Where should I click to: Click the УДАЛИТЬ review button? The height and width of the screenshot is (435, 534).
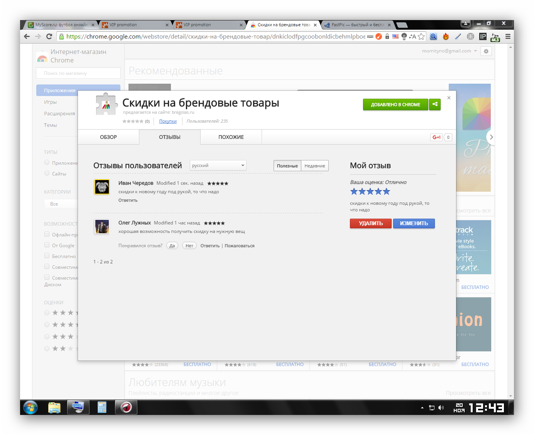tap(371, 223)
